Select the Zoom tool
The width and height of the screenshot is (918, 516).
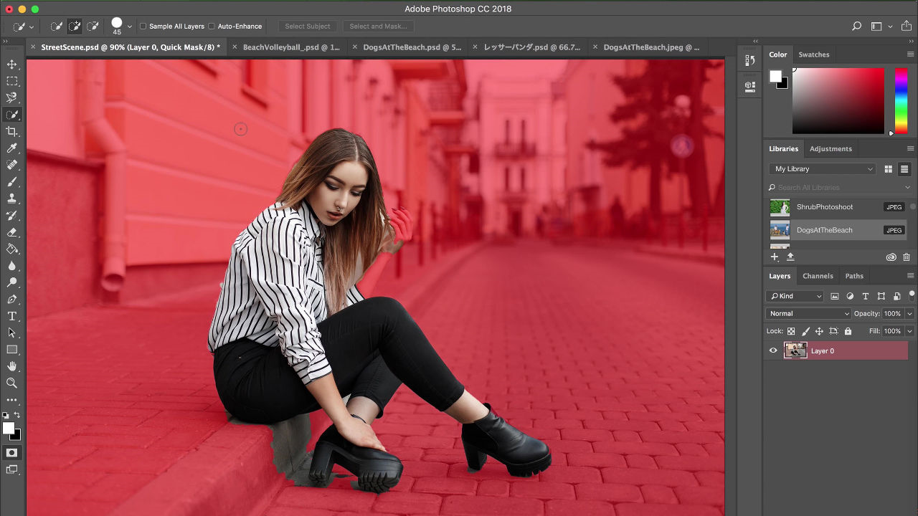[12, 383]
